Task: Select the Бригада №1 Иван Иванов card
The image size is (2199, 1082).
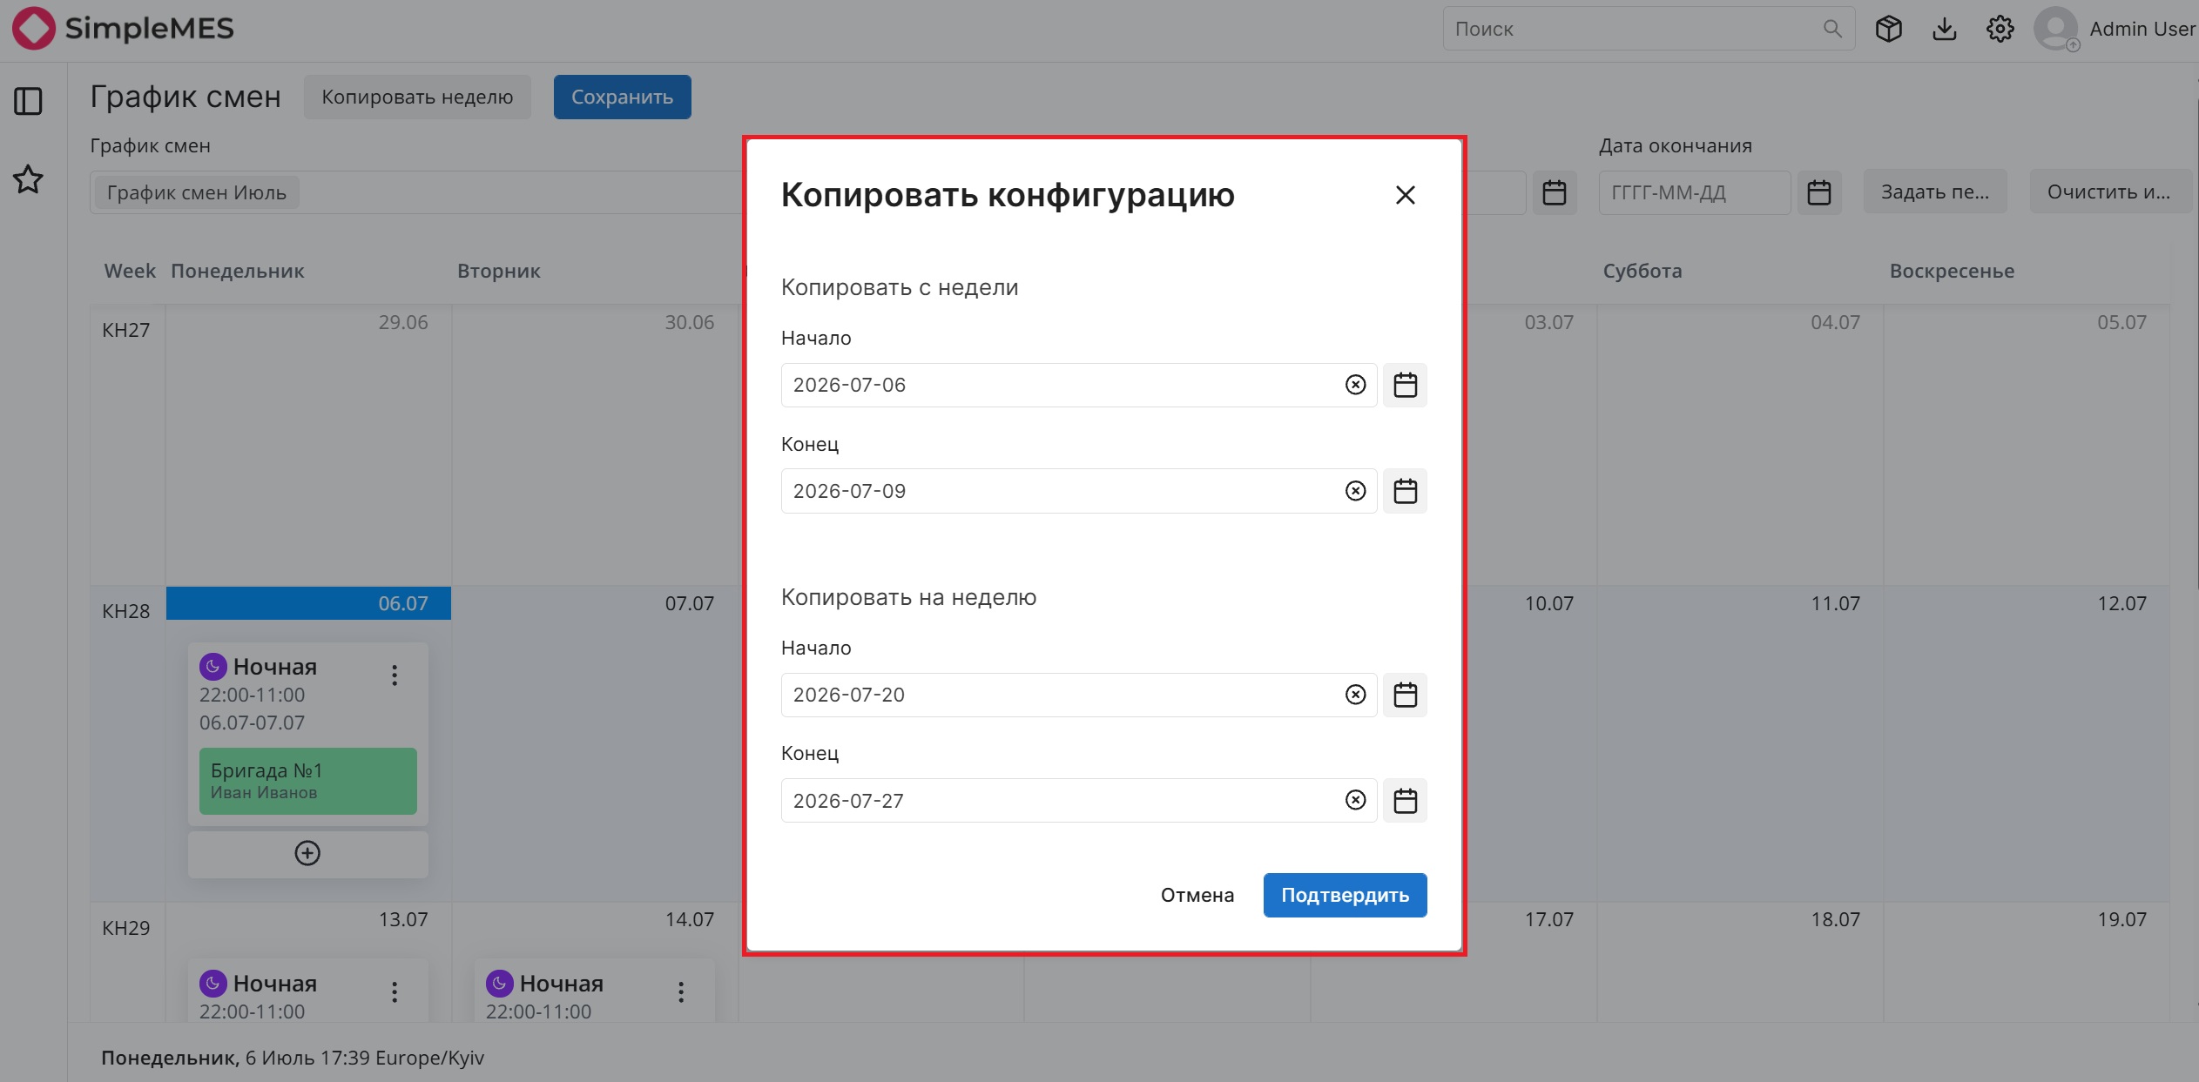Action: [x=307, y=781]
